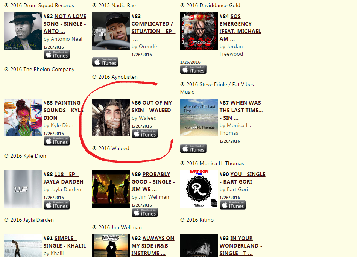Open When Was The Last Time link

(241, 110)
